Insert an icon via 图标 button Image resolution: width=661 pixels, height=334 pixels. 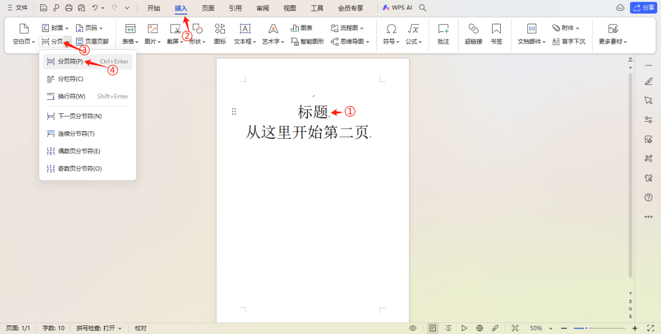(x=220, y=34)
